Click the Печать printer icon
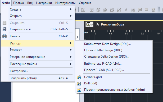Screen dimensions: 163x102 point(4,36)
